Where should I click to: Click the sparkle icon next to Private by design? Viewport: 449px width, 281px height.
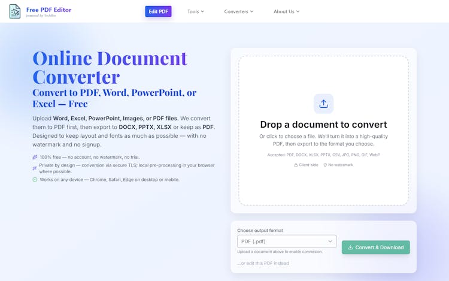pos(35,168)
